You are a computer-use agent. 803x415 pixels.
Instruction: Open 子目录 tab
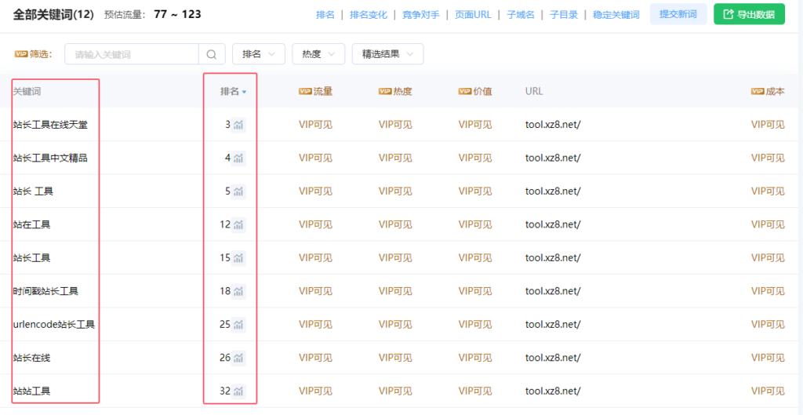[x=564, y=15]
